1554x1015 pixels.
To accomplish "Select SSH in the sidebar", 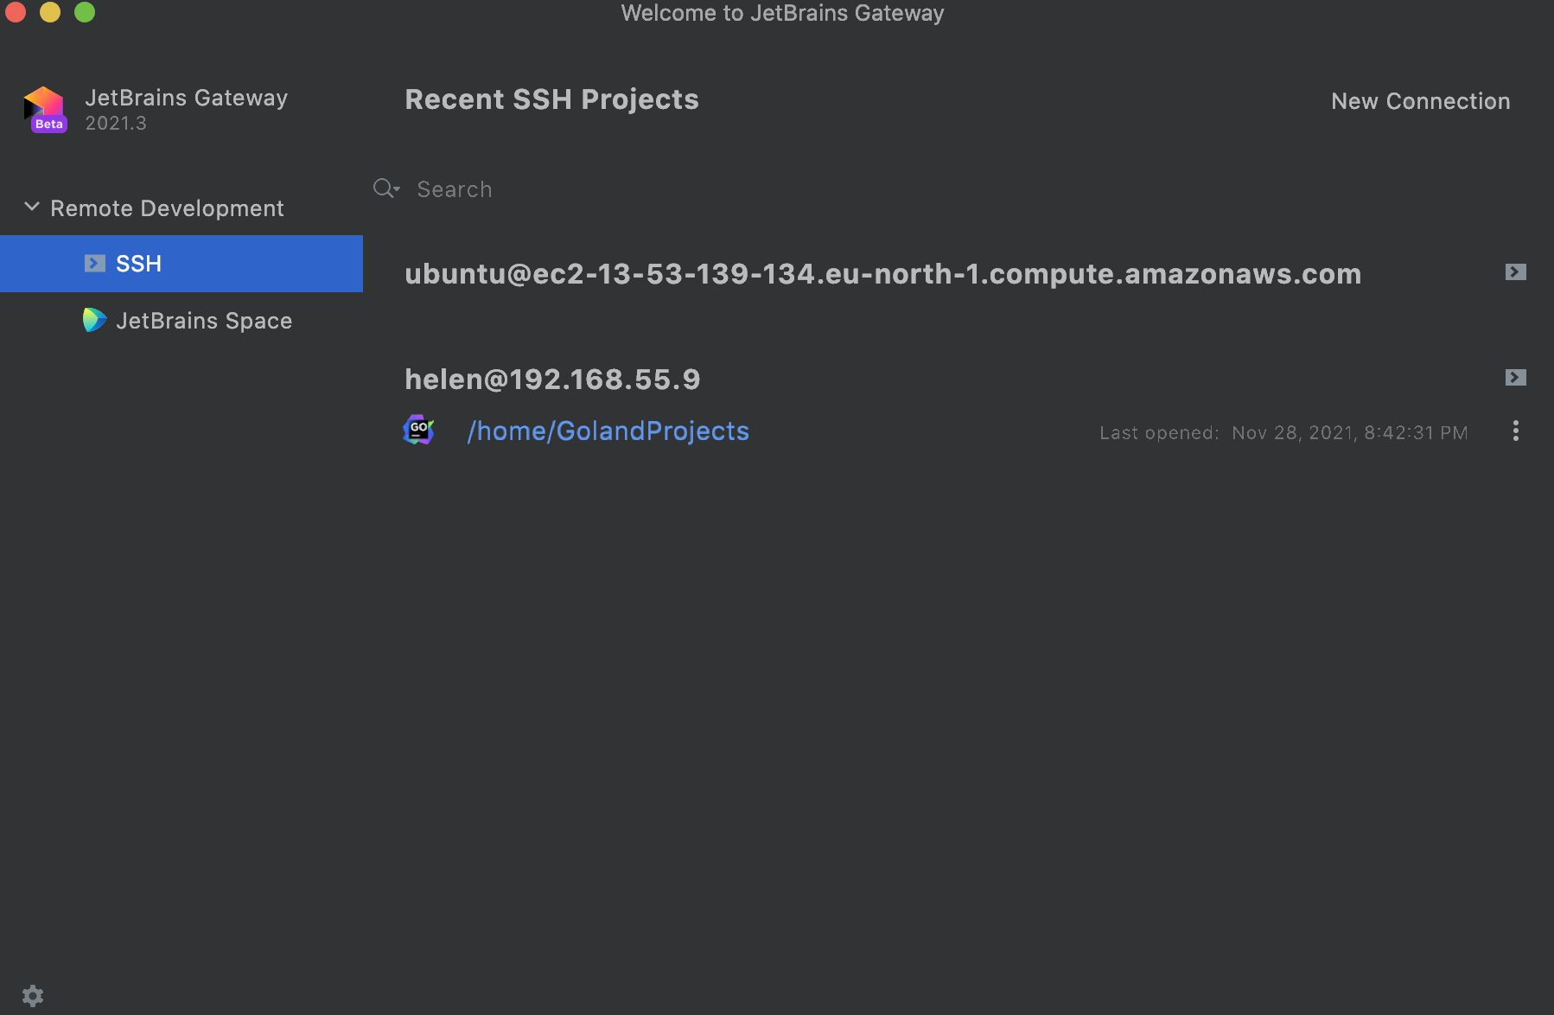I will click(x=138, y=264).
